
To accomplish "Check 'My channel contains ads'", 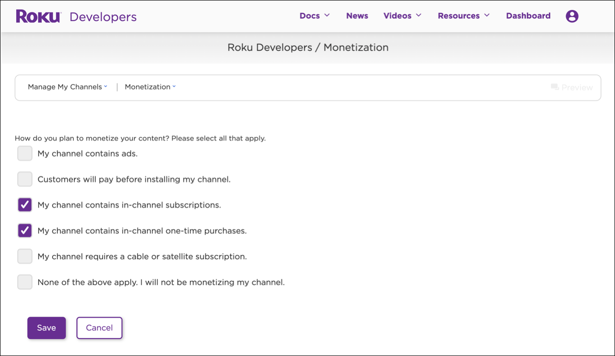I will click(x=24, y=153).
